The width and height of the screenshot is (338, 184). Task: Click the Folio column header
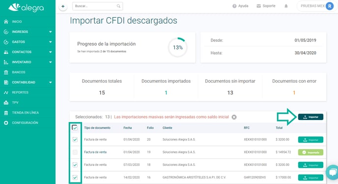pos(150,128)
